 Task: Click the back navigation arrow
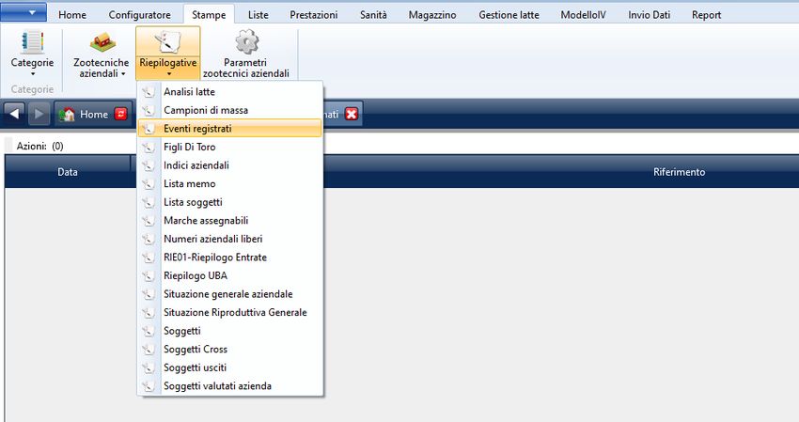click(15, 114)
